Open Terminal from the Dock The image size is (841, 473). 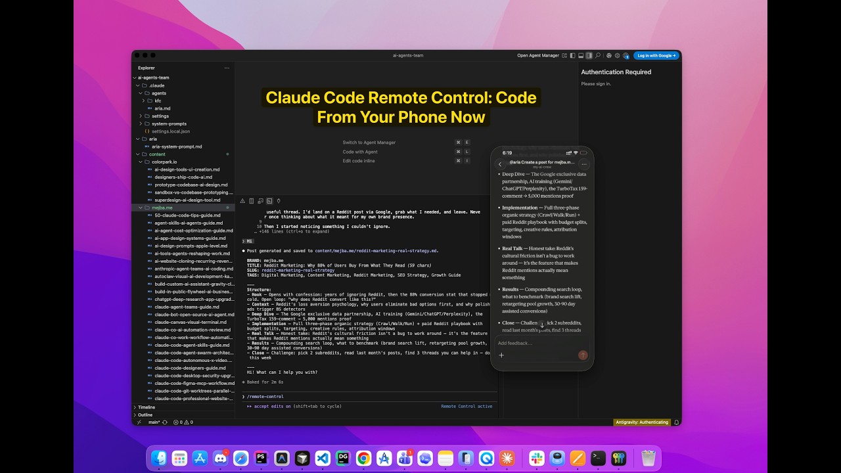coord(598,458)
